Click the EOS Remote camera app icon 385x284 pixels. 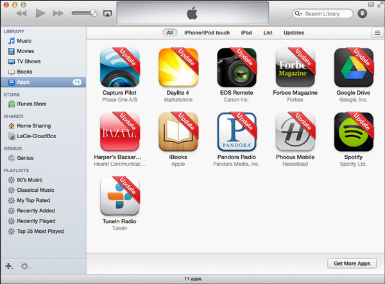[x=237, y=67]
